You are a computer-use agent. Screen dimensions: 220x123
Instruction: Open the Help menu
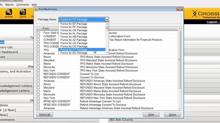tap(34, 4)
